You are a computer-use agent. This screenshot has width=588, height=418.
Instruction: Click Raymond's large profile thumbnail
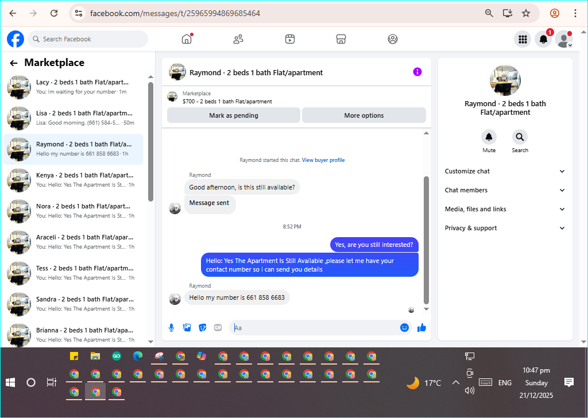click(x=505, y=80)
